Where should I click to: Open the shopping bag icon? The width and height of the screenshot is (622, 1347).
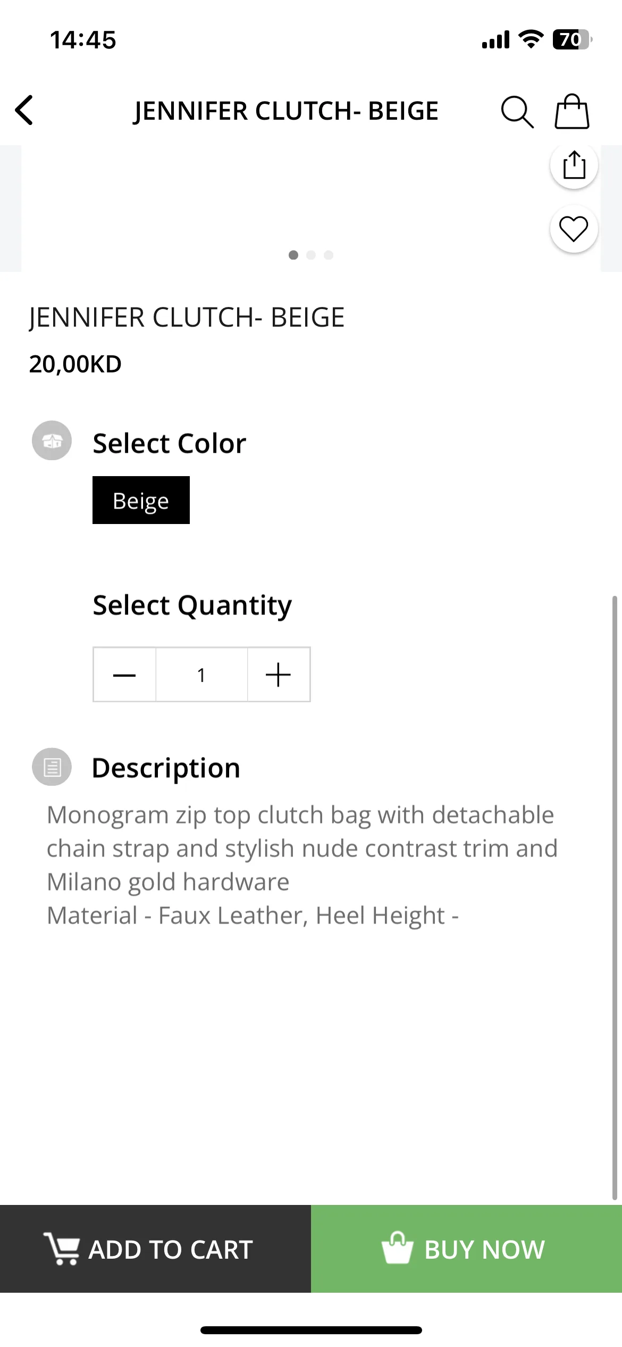[572, 111]
